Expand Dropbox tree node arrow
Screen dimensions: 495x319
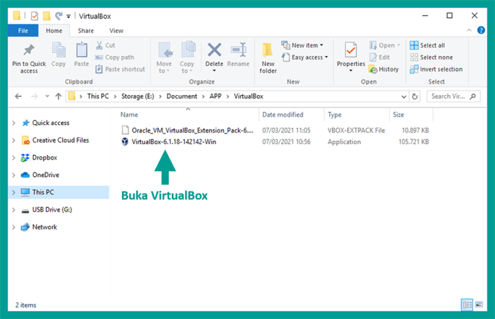[14, 157]
